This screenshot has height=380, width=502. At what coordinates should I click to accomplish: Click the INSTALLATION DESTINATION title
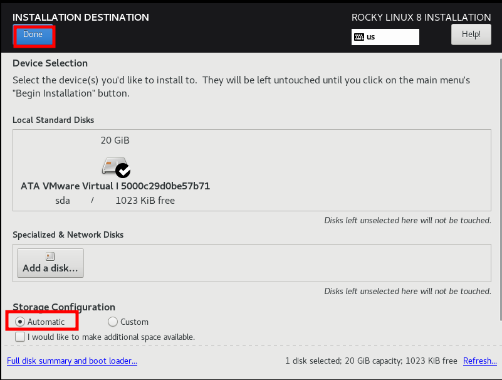[x=81, y=17]
